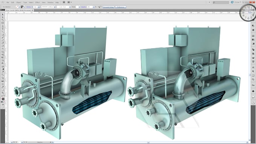Select the Column Graph tool
The width and height of the screenshot is (256, 144).
3,81
